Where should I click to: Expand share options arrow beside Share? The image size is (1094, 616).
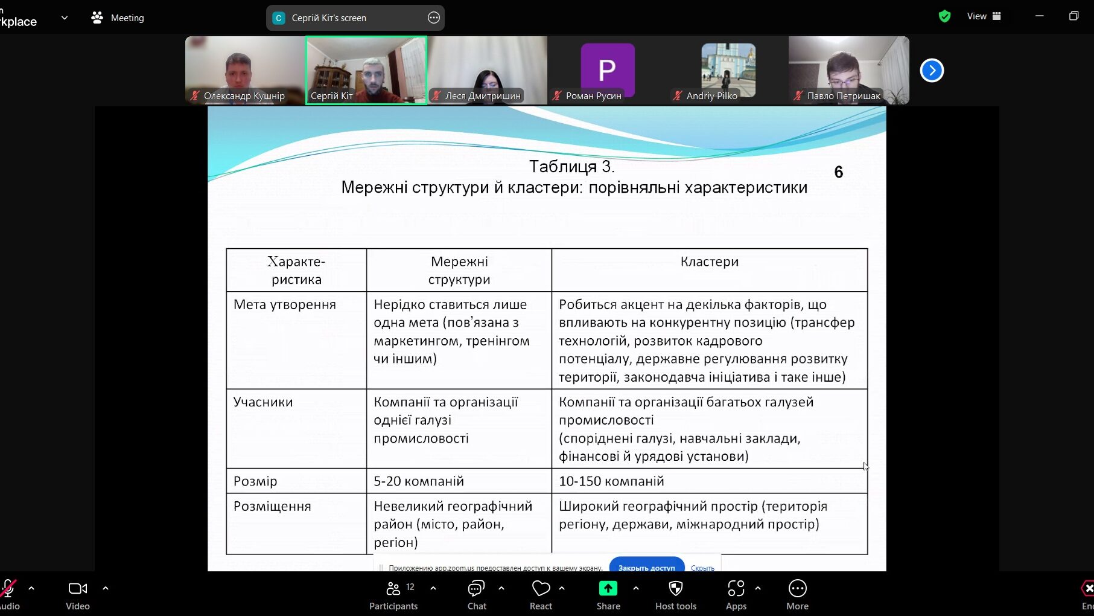click(x=636, y=588)
